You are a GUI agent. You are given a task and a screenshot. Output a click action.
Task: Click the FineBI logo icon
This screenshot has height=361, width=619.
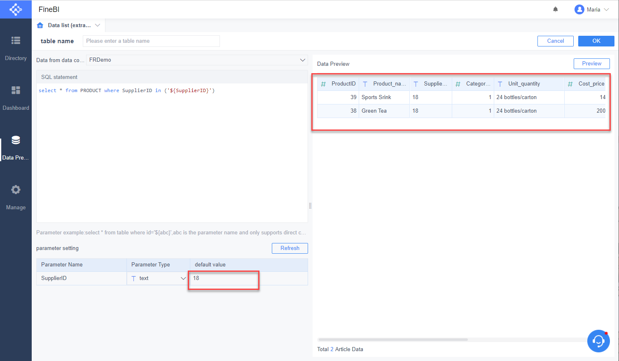point(16,9)
